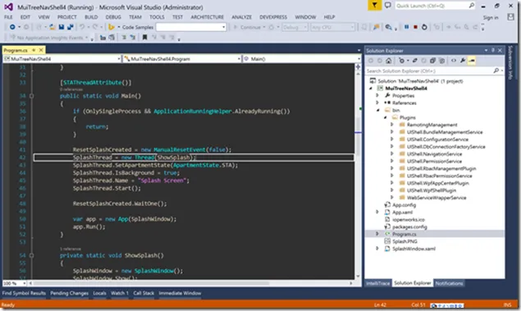Click the Undo toolbar icon

(82, 27)
